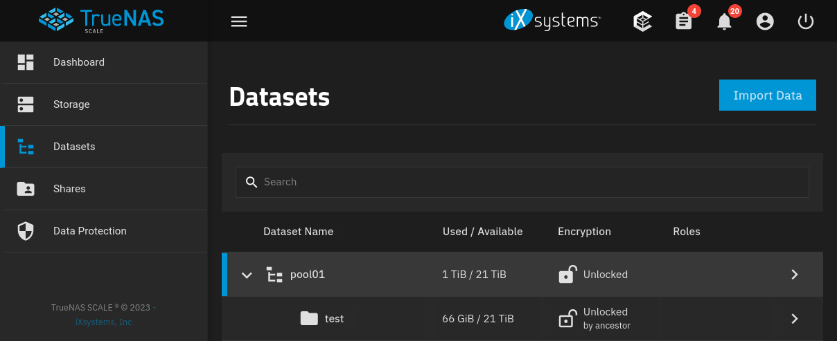837x341 pixels.
Task: Open the Alerts bell icon
Action: (x=724, y=21)
